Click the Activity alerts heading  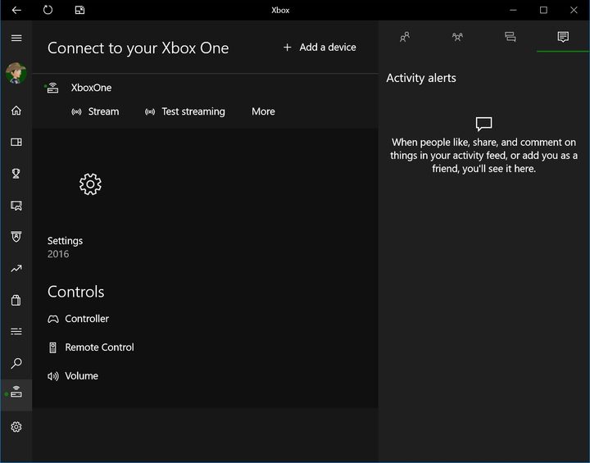tap(421, 79)
